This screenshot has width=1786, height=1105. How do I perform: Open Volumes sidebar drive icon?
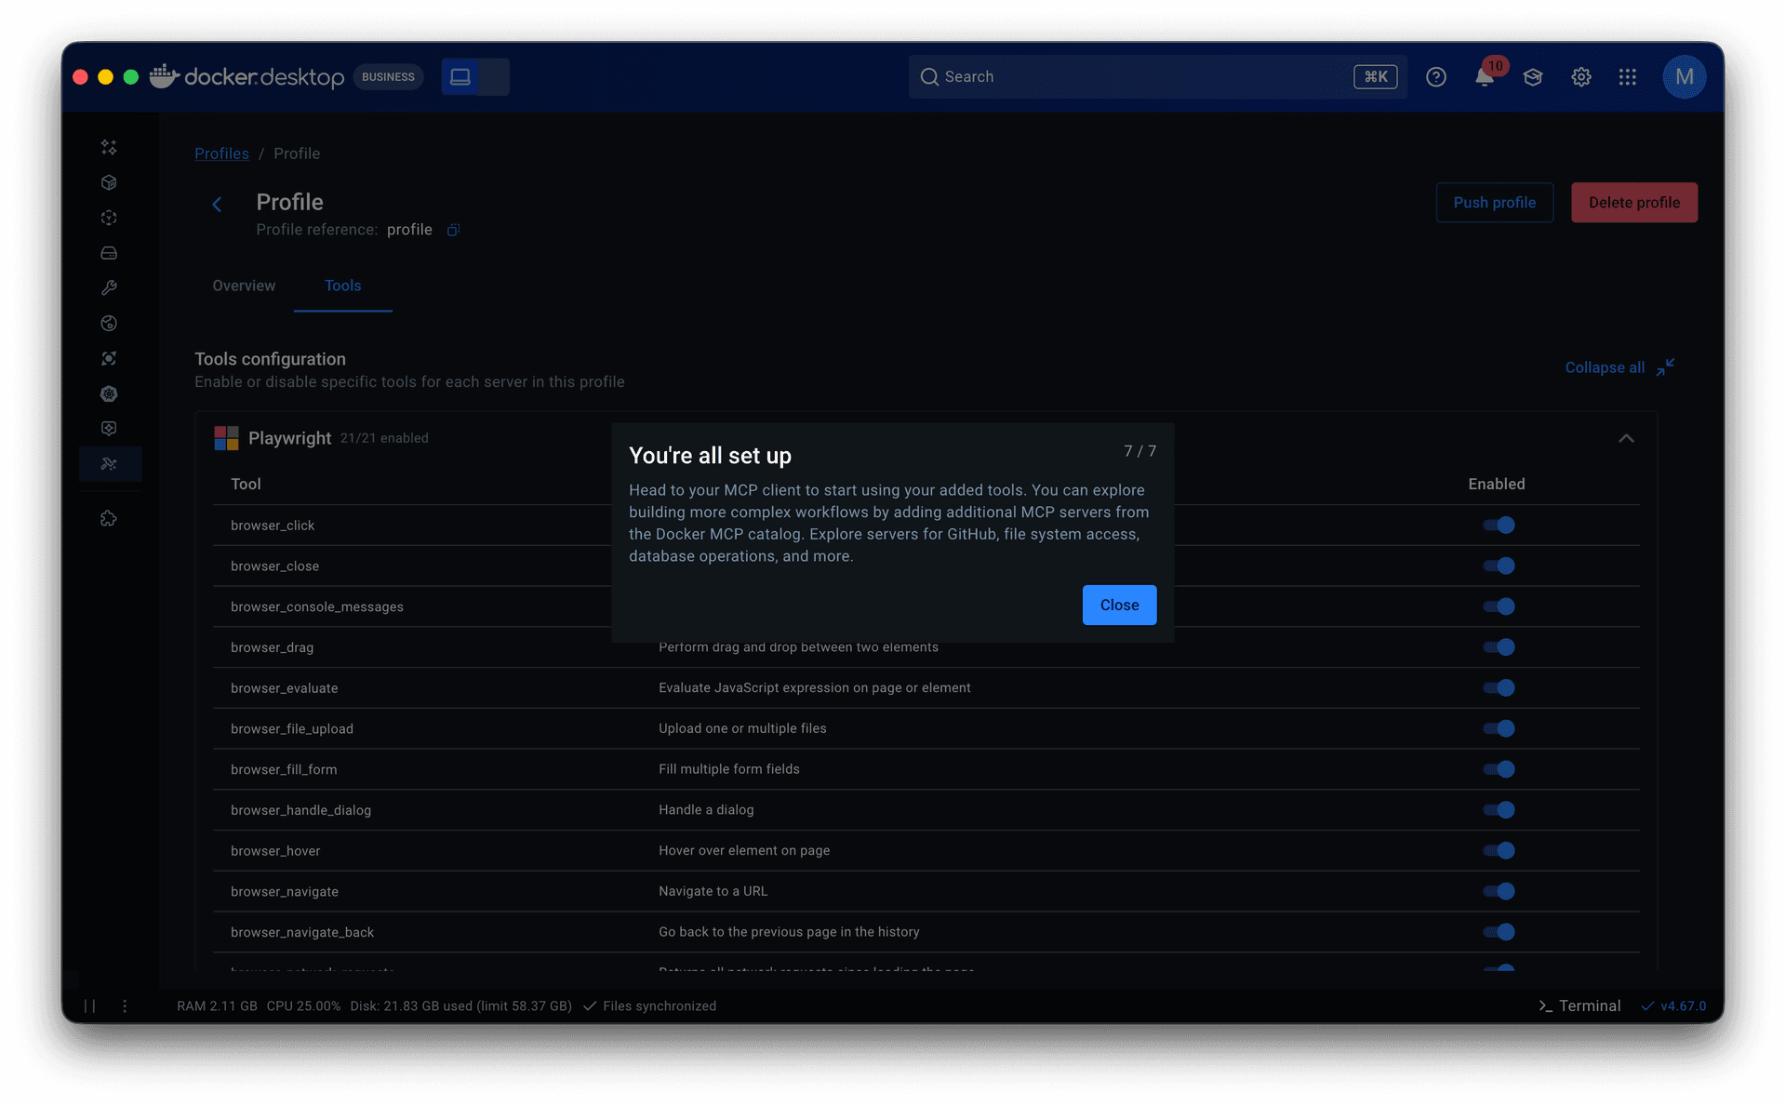(109, 253)
